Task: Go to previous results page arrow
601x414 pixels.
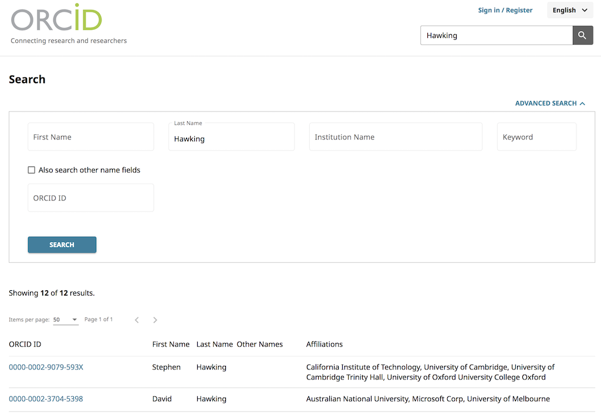Action: 137,320
